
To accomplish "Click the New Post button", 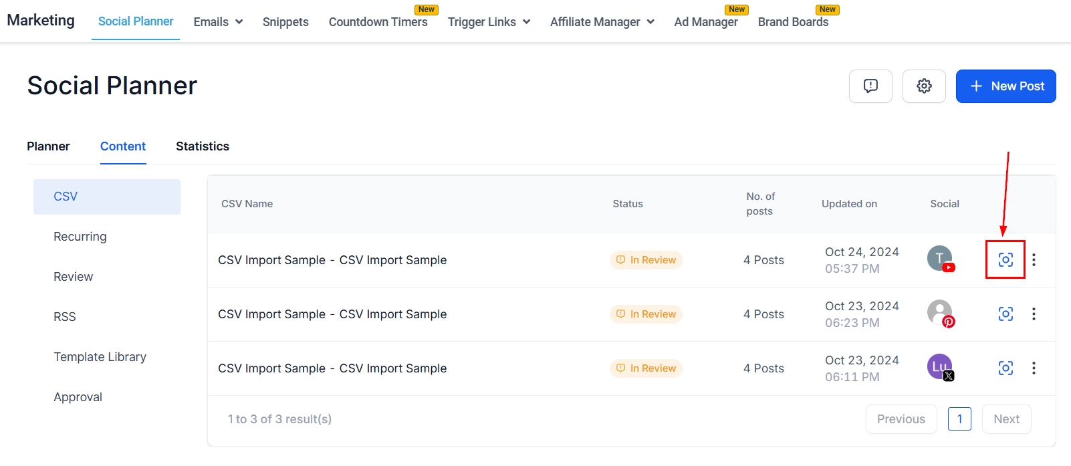I will [x=1005, y=86].
